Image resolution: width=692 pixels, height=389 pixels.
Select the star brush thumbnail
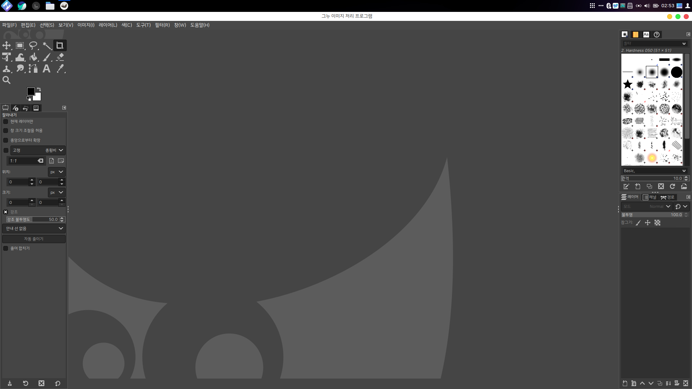click(x=627, y=84)
